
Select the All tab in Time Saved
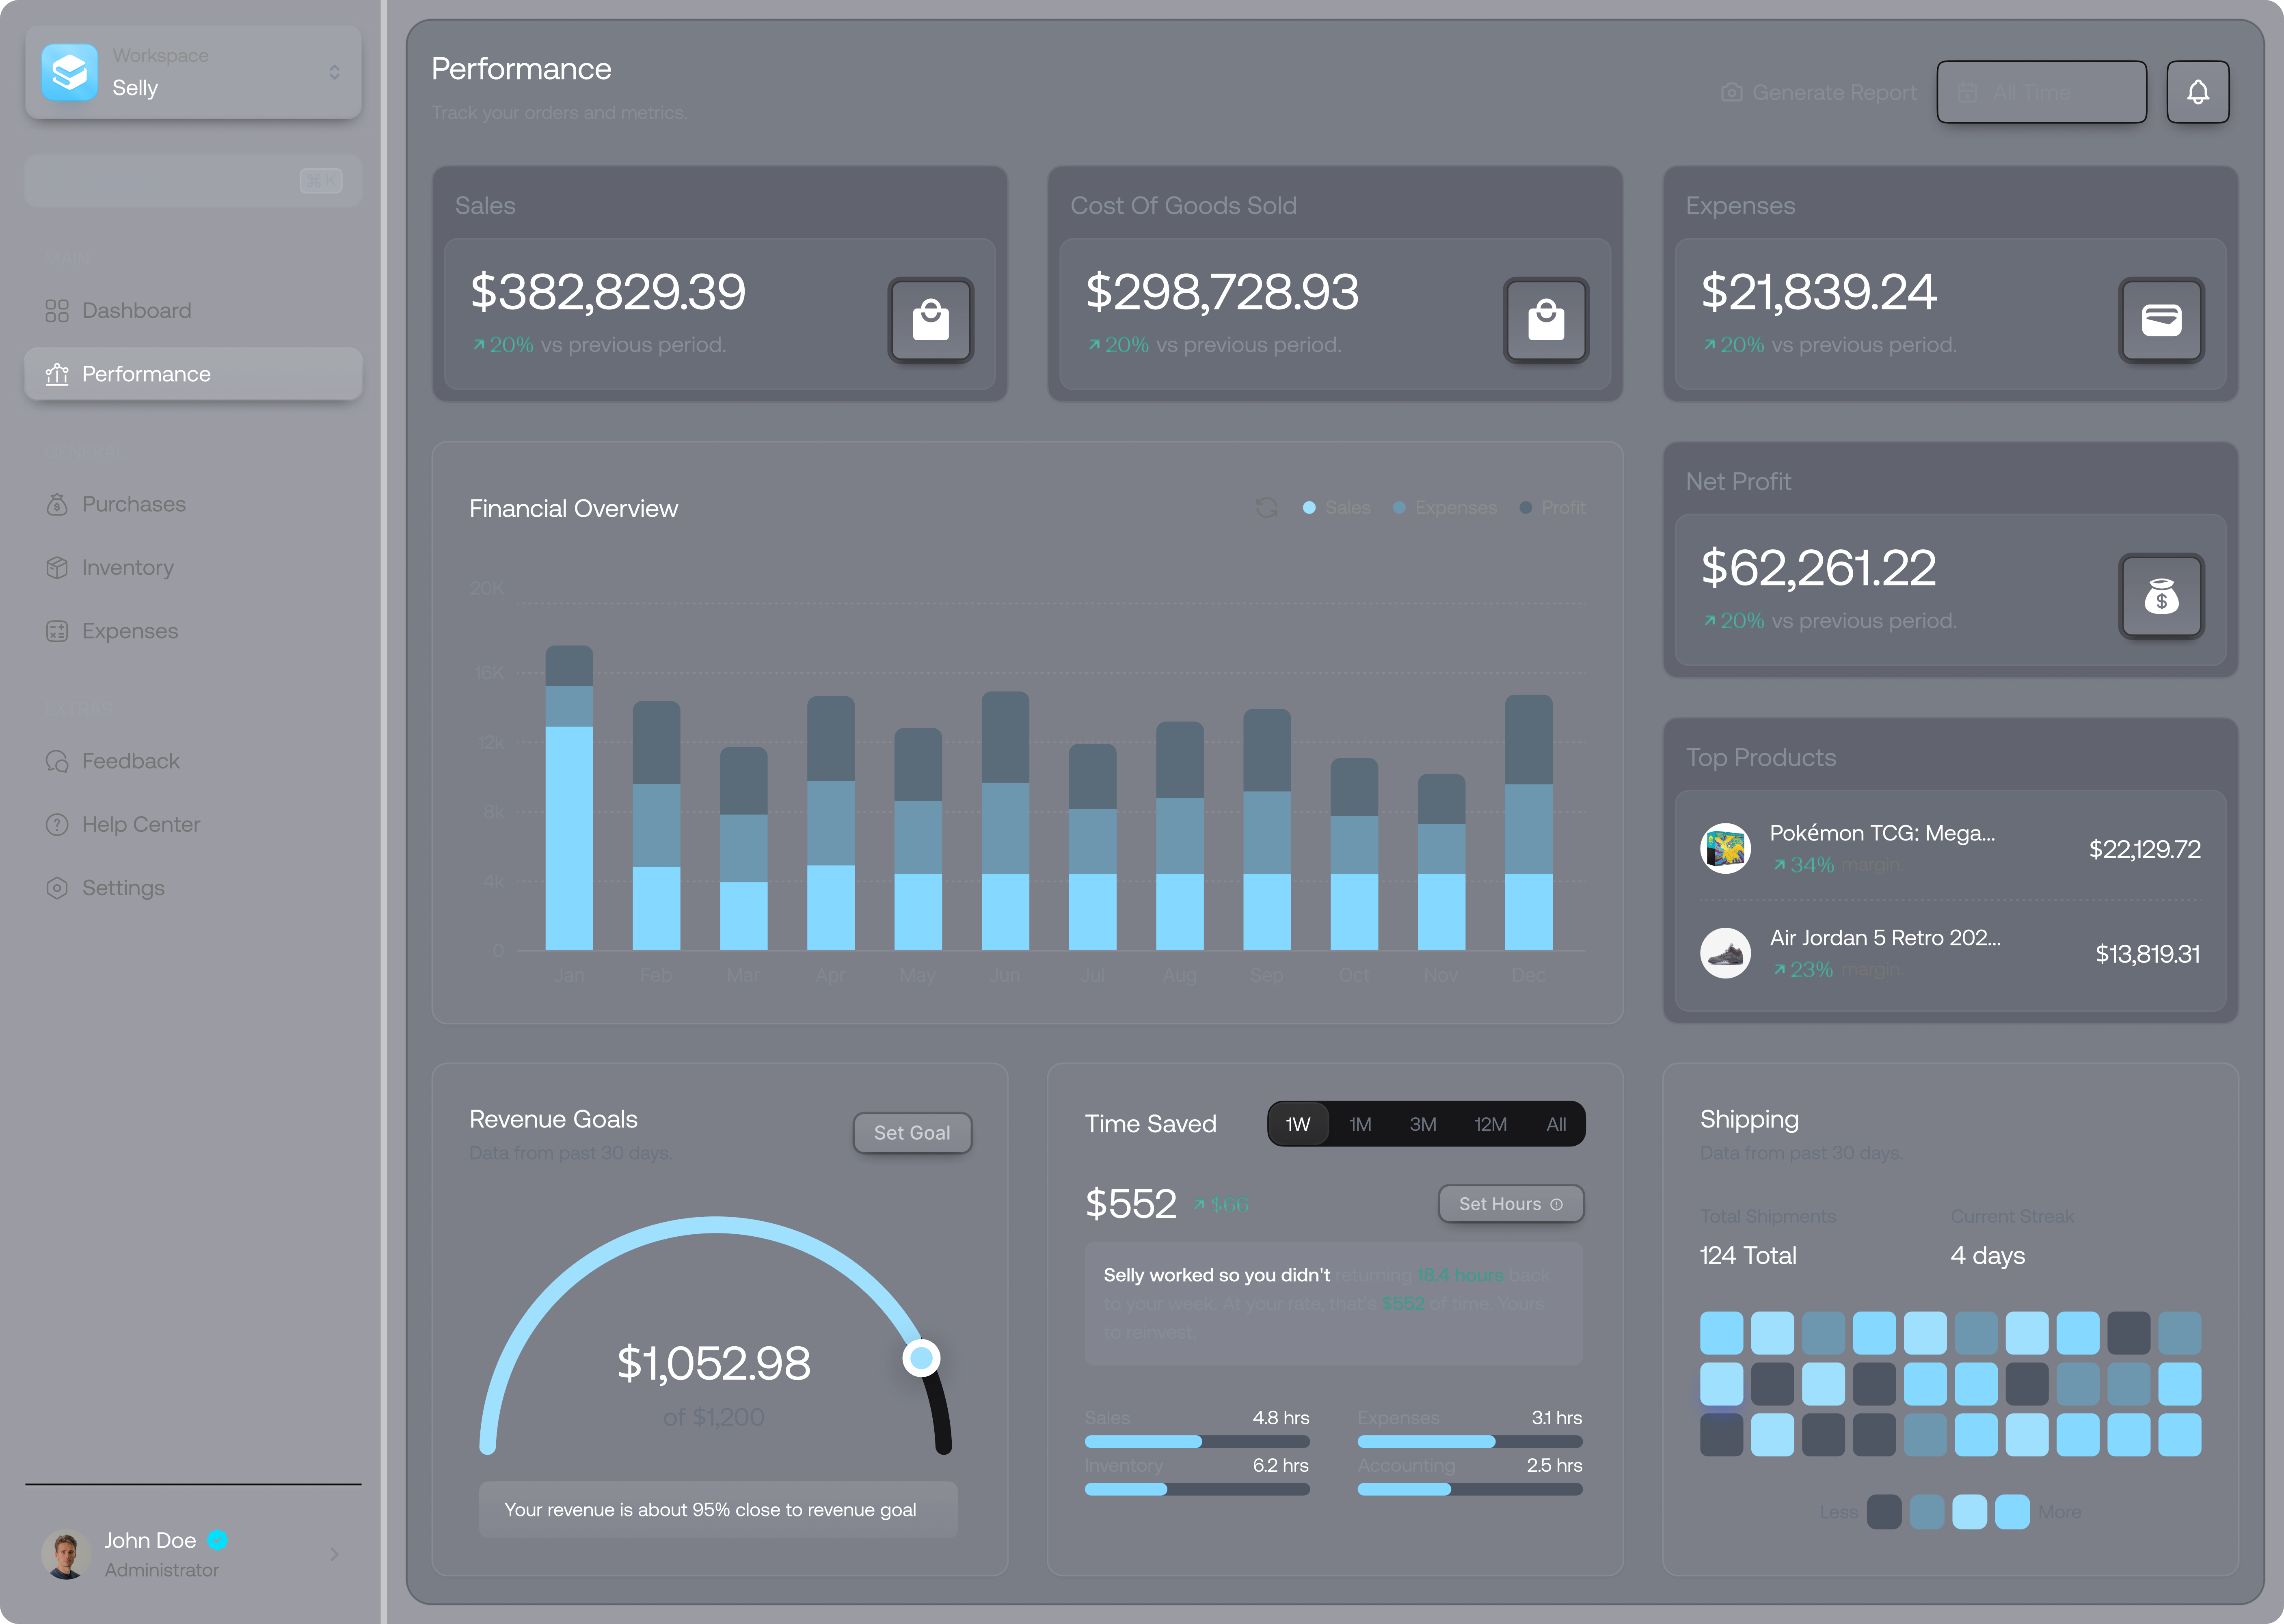click(1556, 1124)
